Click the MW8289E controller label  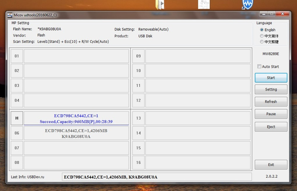point(271,54)
